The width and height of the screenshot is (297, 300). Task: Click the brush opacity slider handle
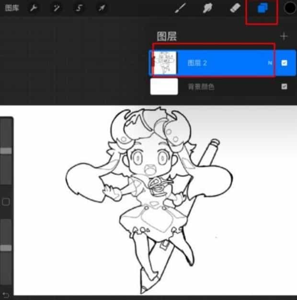click(x=6, y=248)
